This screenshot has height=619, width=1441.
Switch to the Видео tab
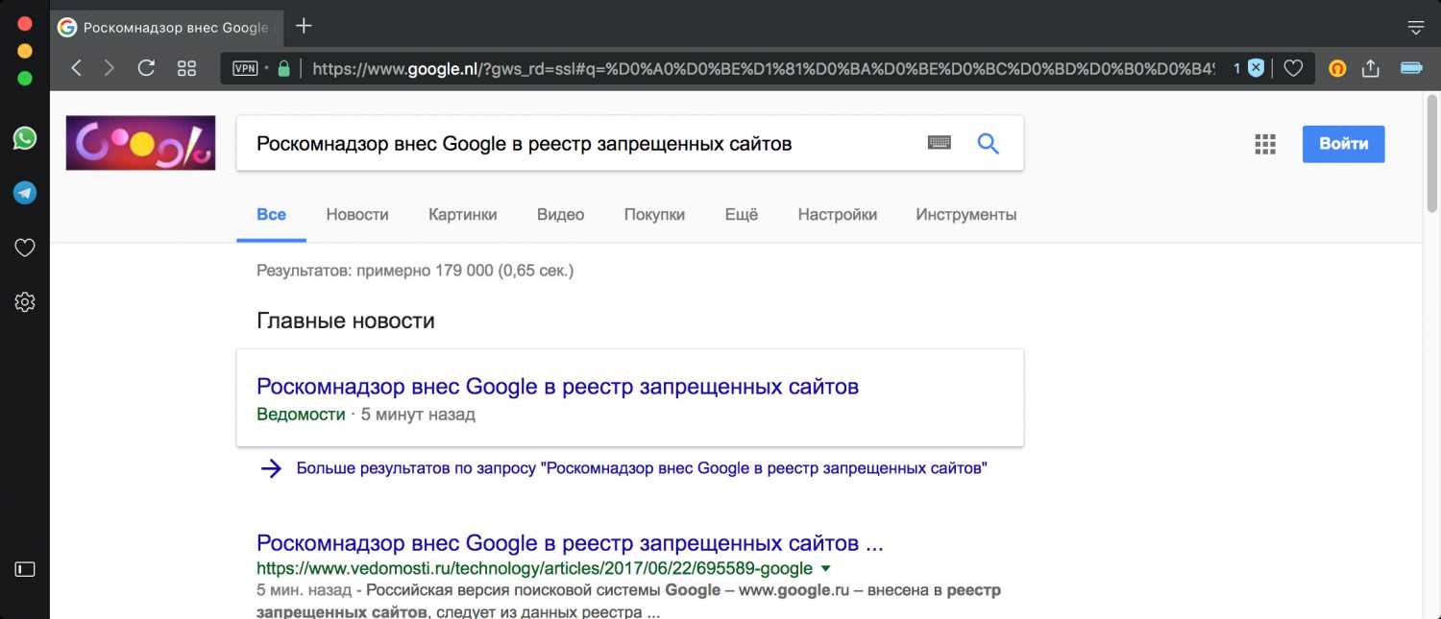pos(561,215)
